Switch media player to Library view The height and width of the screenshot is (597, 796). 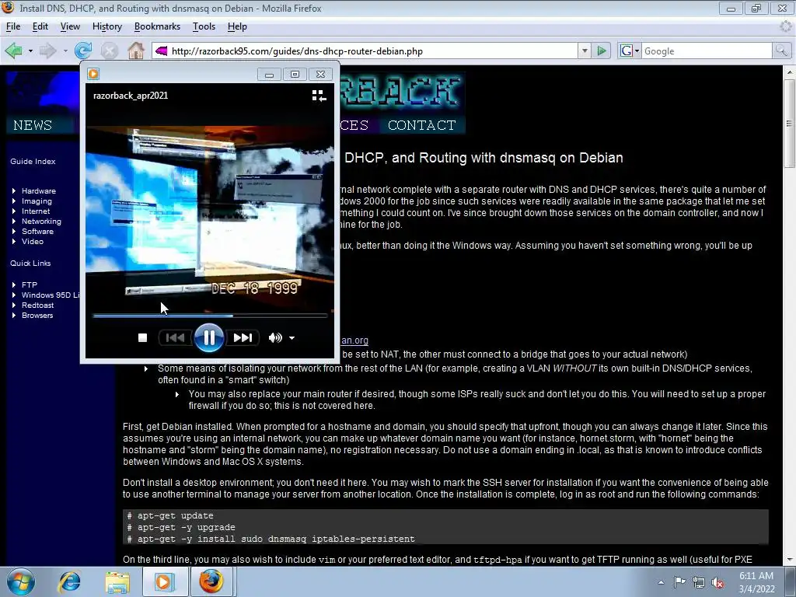coord(319,96)
